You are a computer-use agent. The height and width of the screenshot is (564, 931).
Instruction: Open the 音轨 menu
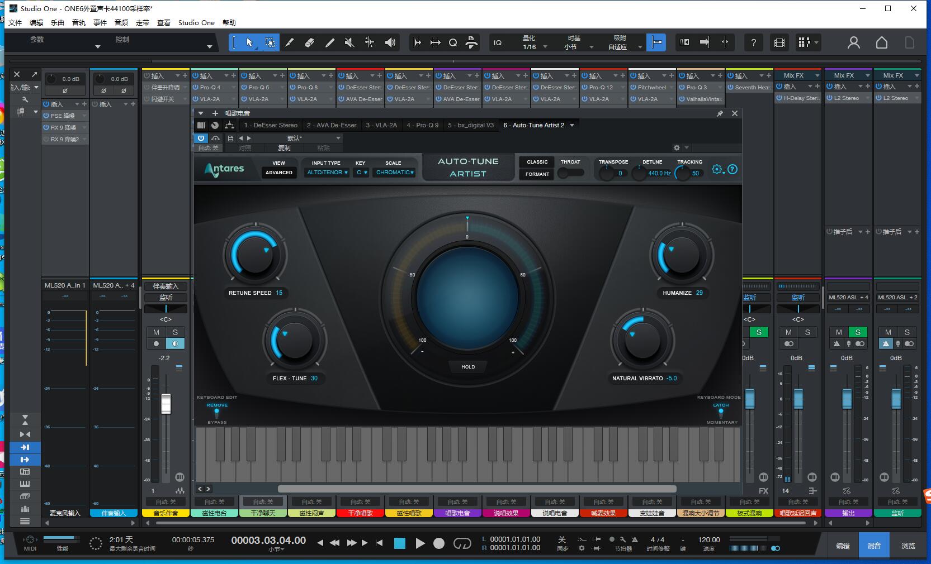(79, 23)
